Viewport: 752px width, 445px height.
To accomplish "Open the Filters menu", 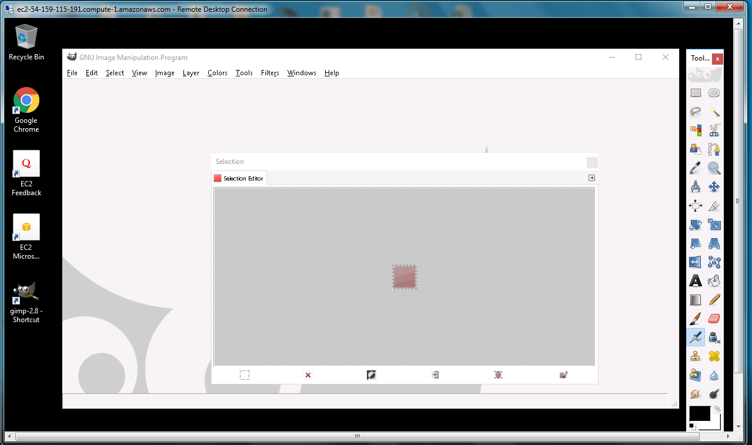I will point(270,73).
